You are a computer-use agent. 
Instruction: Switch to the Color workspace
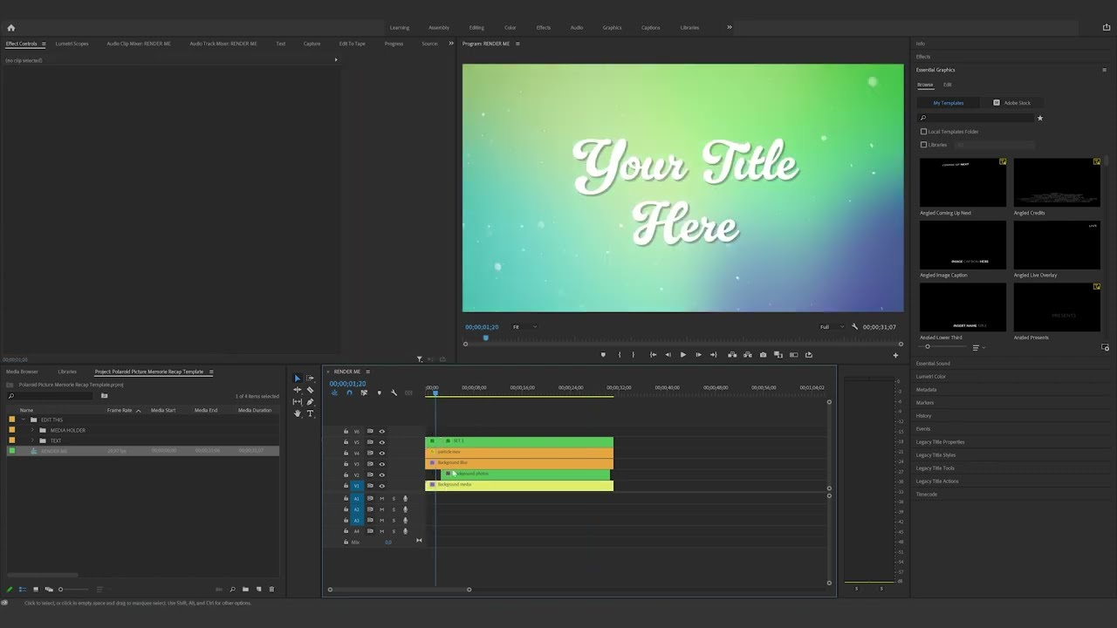(511, 28)
